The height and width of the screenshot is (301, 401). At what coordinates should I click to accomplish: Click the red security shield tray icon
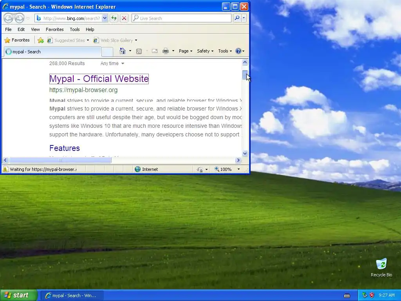(372, 296)
